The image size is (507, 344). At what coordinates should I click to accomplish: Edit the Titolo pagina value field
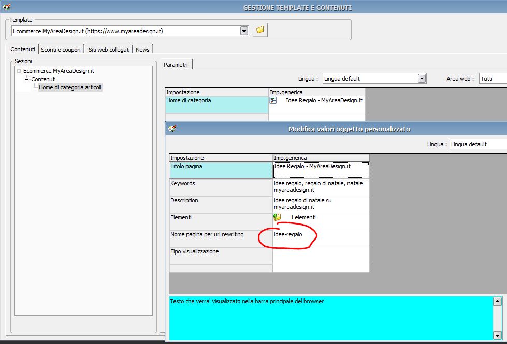click(x=321, y=170)
